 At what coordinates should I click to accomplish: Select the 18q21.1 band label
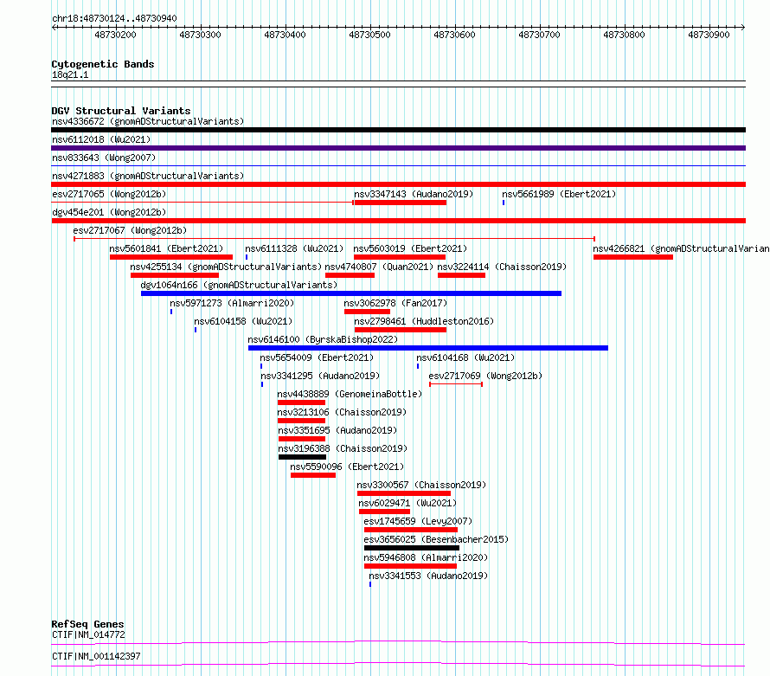coord(70,74)
